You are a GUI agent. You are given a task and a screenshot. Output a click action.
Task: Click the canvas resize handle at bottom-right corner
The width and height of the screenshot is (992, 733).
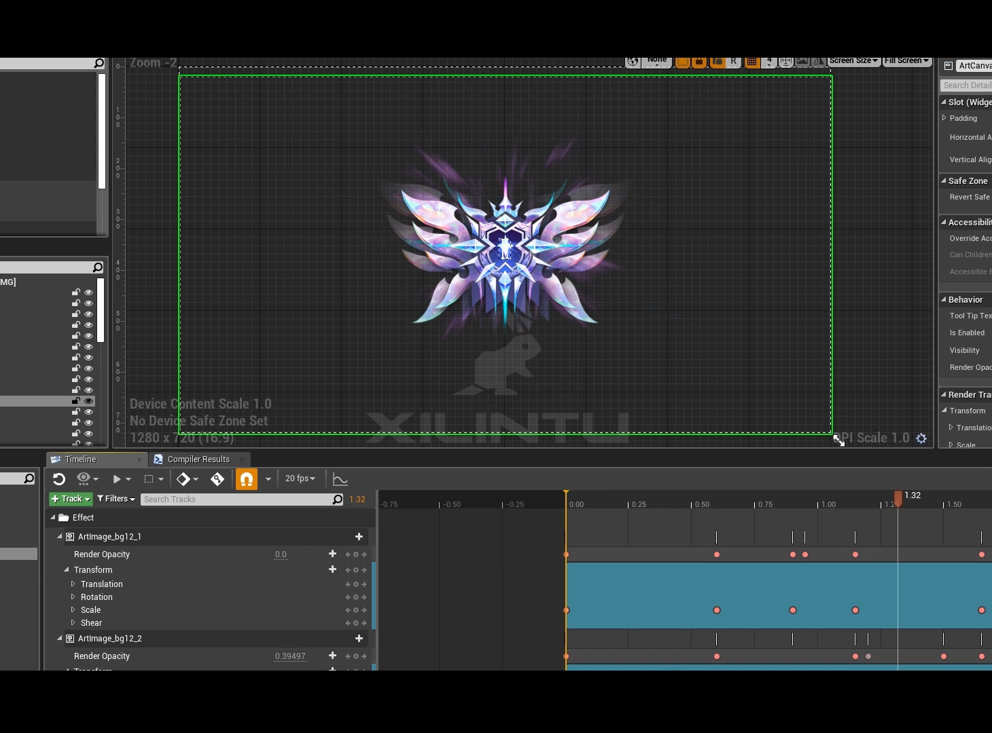coord(839,440)
